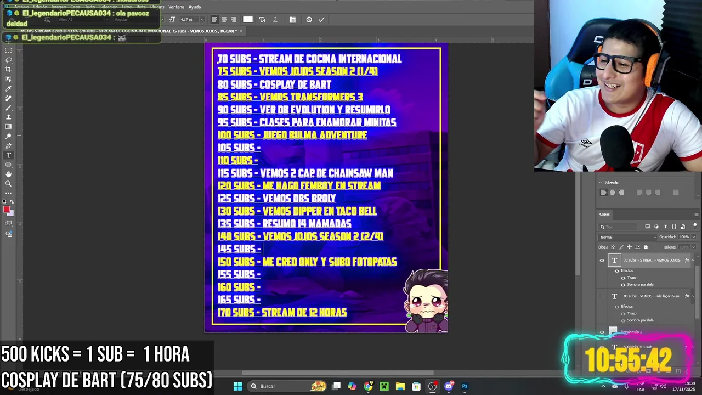702x395 pixels.
Task: Click the Opacidad 100% value field
Action: [684, 237]
